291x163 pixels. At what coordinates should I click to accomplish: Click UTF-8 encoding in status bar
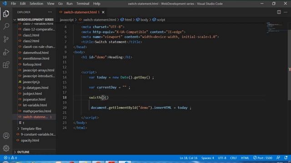click(222, 158)
